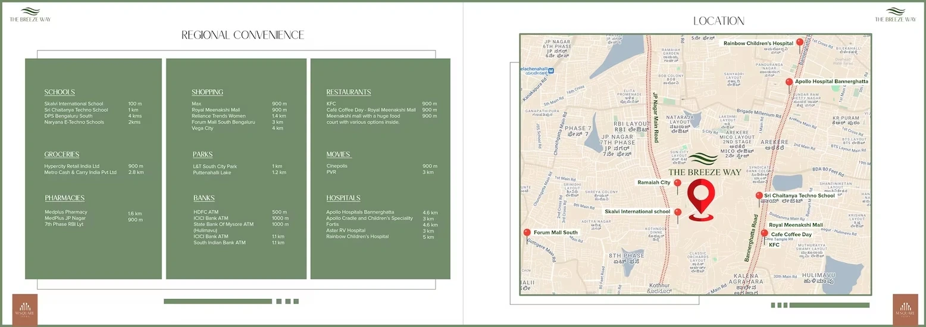926x327 pixels.
Task: Select the Schools heading
Action: pyautogui.click(x=60, y=92)
